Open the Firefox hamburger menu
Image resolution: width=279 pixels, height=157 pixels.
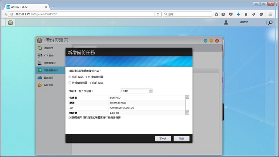pos(271,14)
